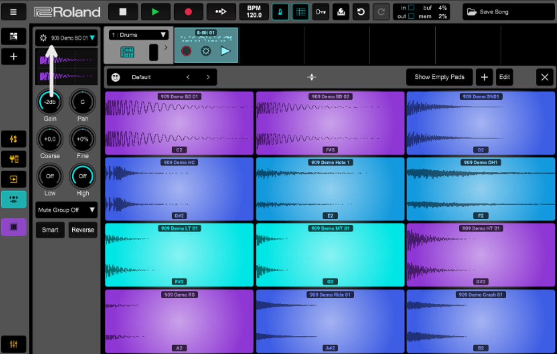Toggle the metronome
The height and width of the screenshot is (354, 557).
click(280, 12)
